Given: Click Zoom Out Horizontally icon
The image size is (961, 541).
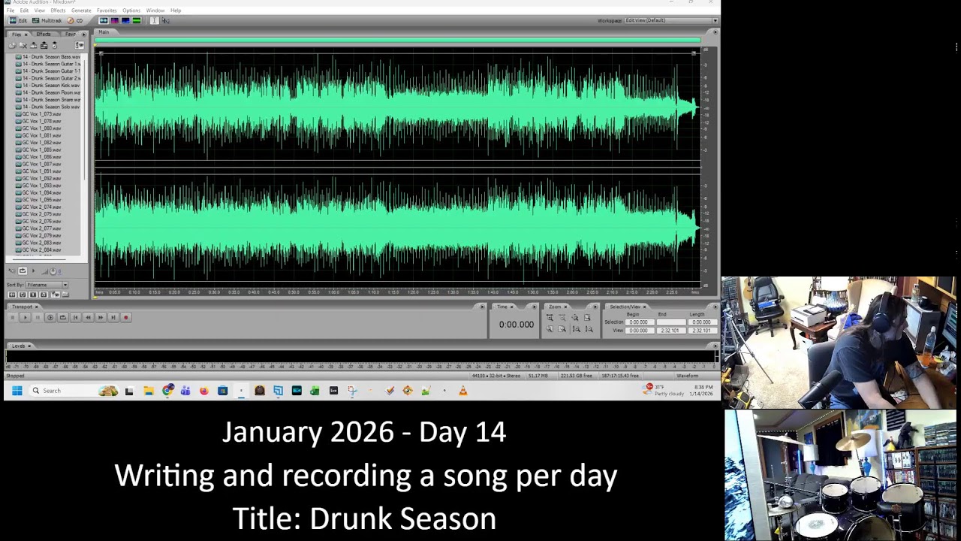Looking at the screenshot, I should 562,317.
